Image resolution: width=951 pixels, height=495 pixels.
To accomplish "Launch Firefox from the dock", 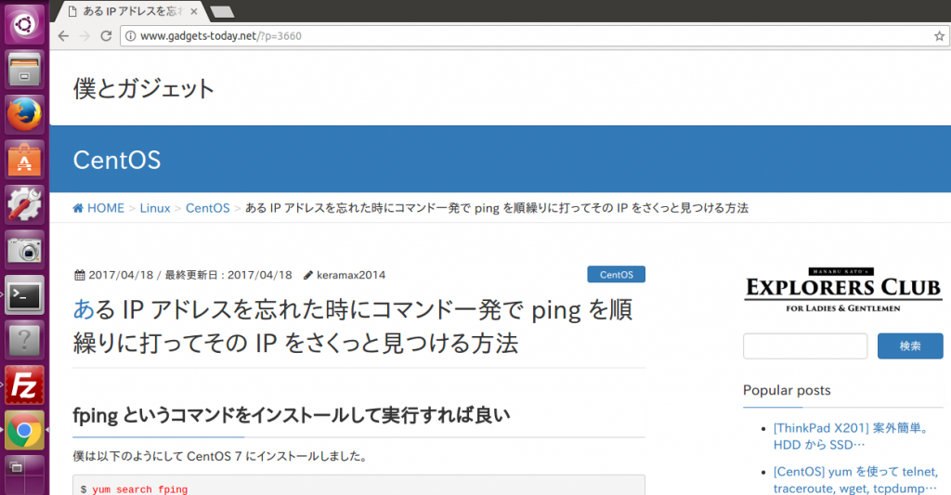I will [24, 114].
